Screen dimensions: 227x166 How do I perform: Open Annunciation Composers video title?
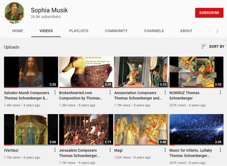(138, 96)
